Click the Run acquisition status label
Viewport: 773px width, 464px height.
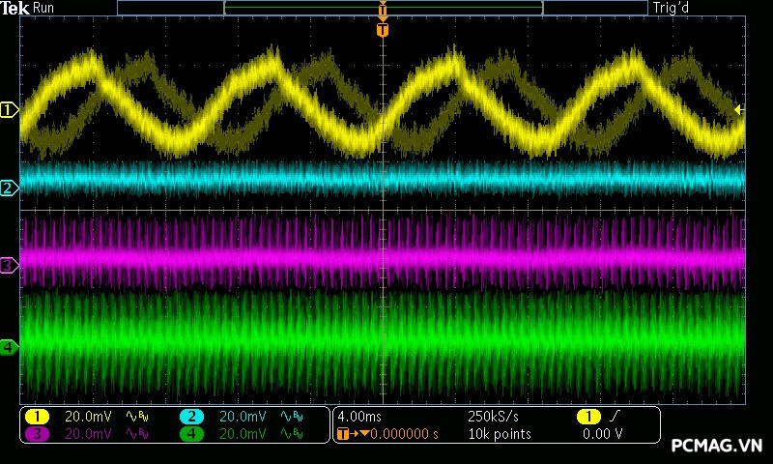tap(44, 8)
